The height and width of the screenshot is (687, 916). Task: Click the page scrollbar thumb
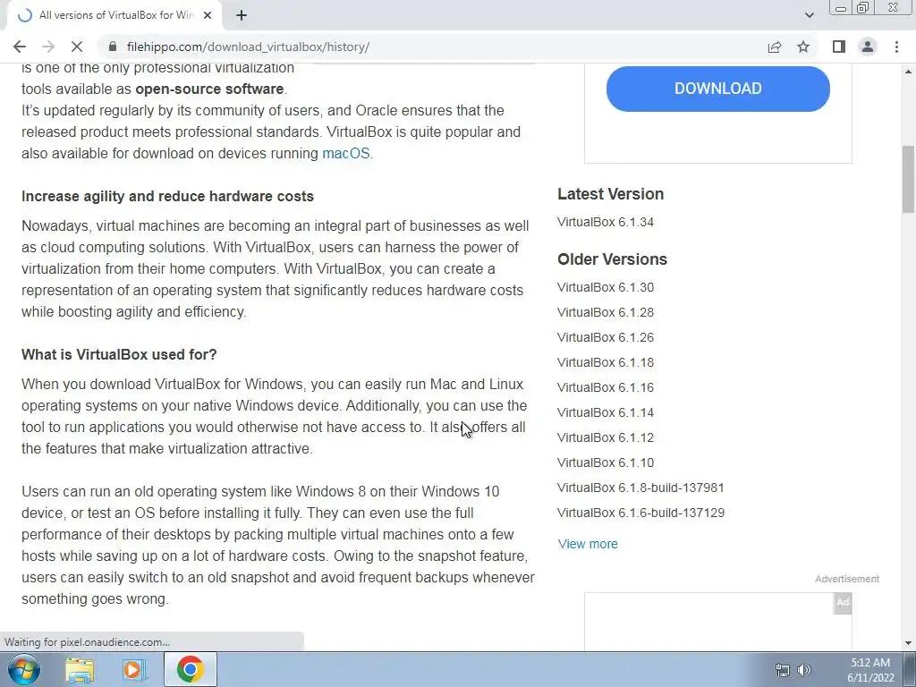pyautogui.click(x=909, y=179)
